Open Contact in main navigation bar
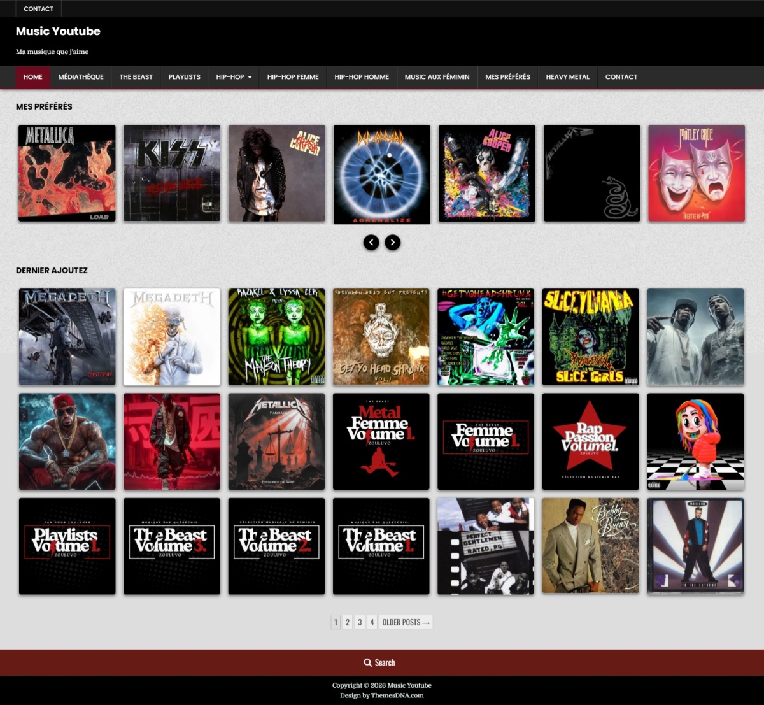 pyautogui.click(x=621, y=77)
